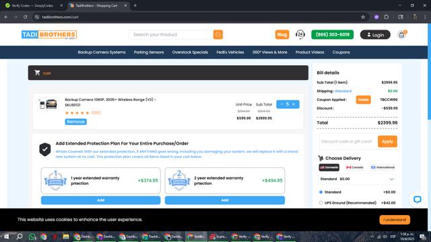Screen dimensions: 431x242
Task: Click the Tadi Brothers logo
Action: [49, 35]
